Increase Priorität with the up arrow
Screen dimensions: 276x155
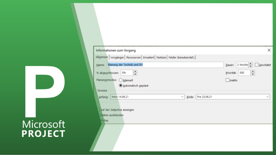click(x=253, y=71)
